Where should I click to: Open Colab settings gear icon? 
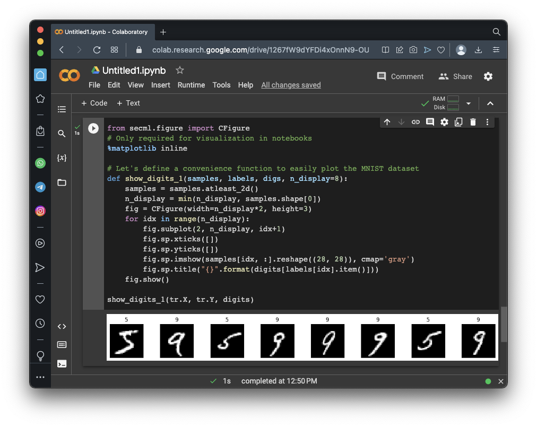pos(488,76)
